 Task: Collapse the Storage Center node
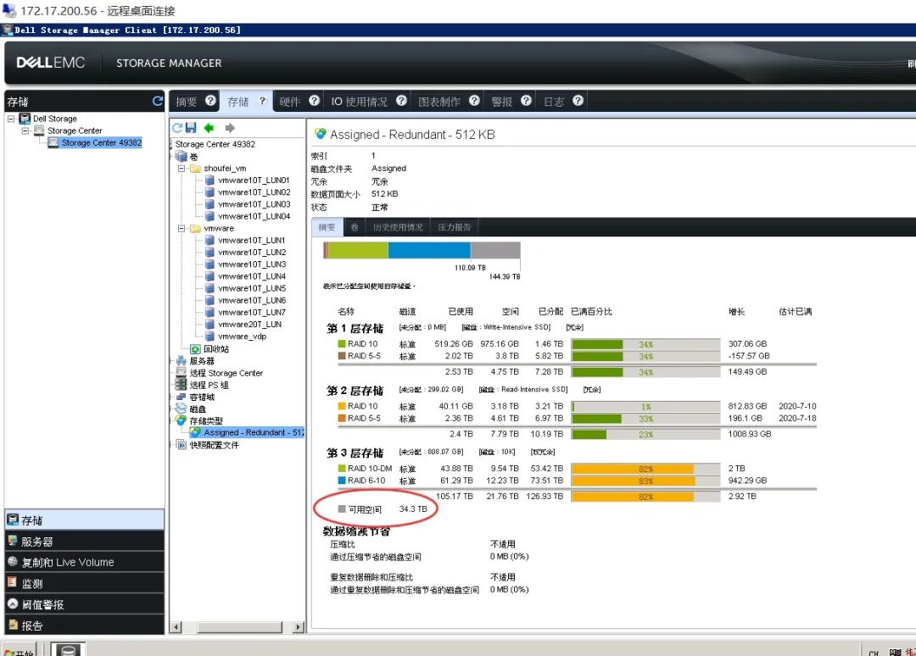point(25,131)
